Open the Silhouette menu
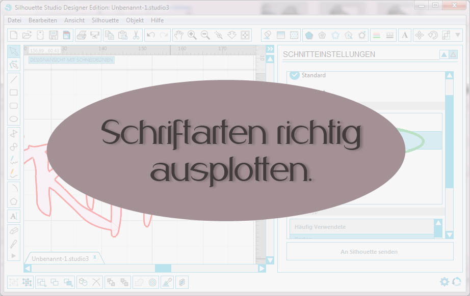470x296 pixels. click(105, 20)
